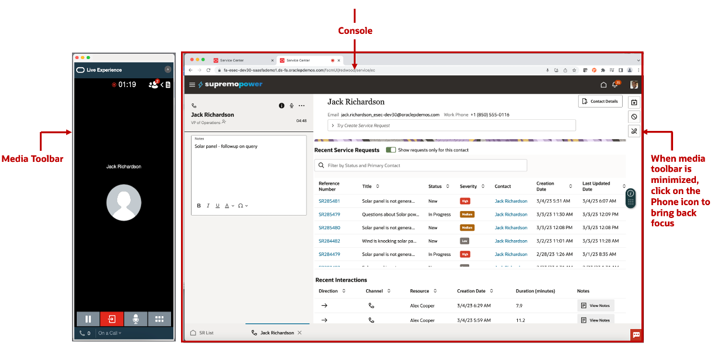Open the participants icon in media toolbar
This screenshot has height=346, width=717.
tap(154, 85)
